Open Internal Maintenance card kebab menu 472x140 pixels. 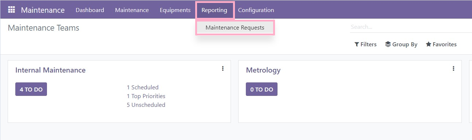(223, 69)
